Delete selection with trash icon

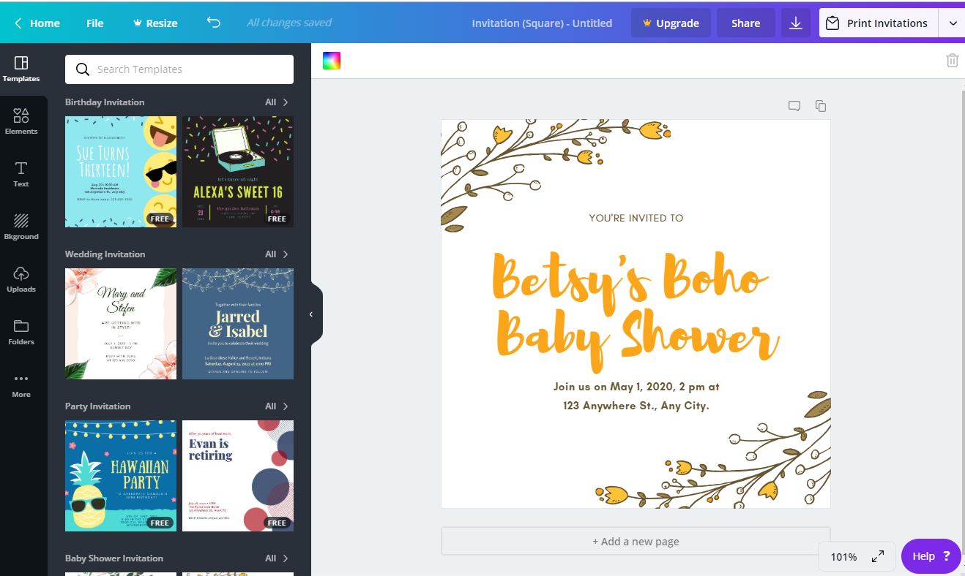coord(952,61)
